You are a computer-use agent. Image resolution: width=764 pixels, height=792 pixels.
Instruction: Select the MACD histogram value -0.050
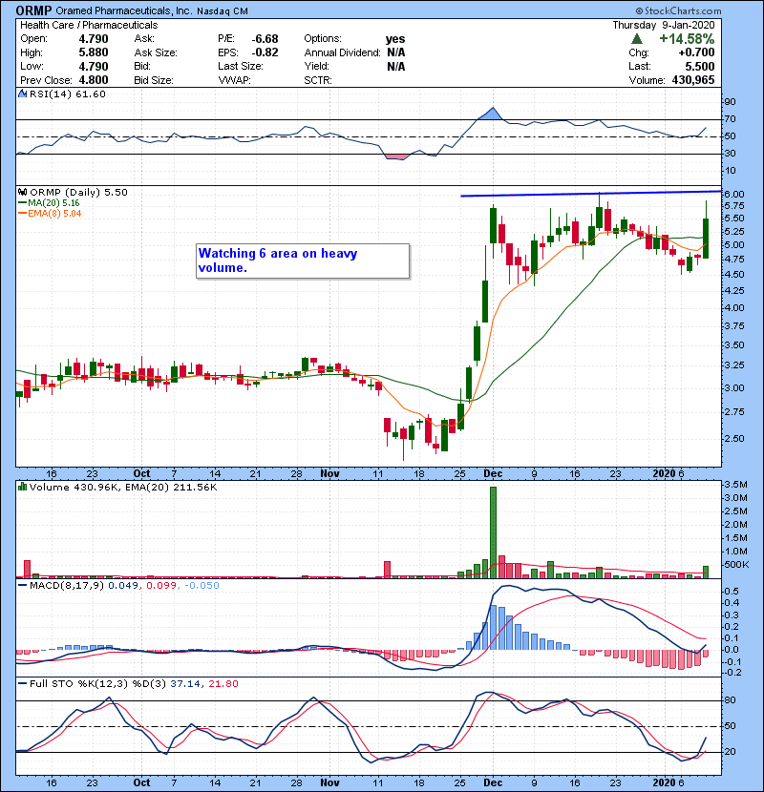pyautogui.click(x=202, y=586)
